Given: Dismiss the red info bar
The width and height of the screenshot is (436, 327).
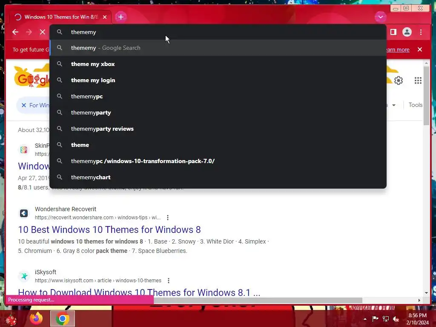Looking at the screenshot, I should pyautogui.click(x=419, y=49).
